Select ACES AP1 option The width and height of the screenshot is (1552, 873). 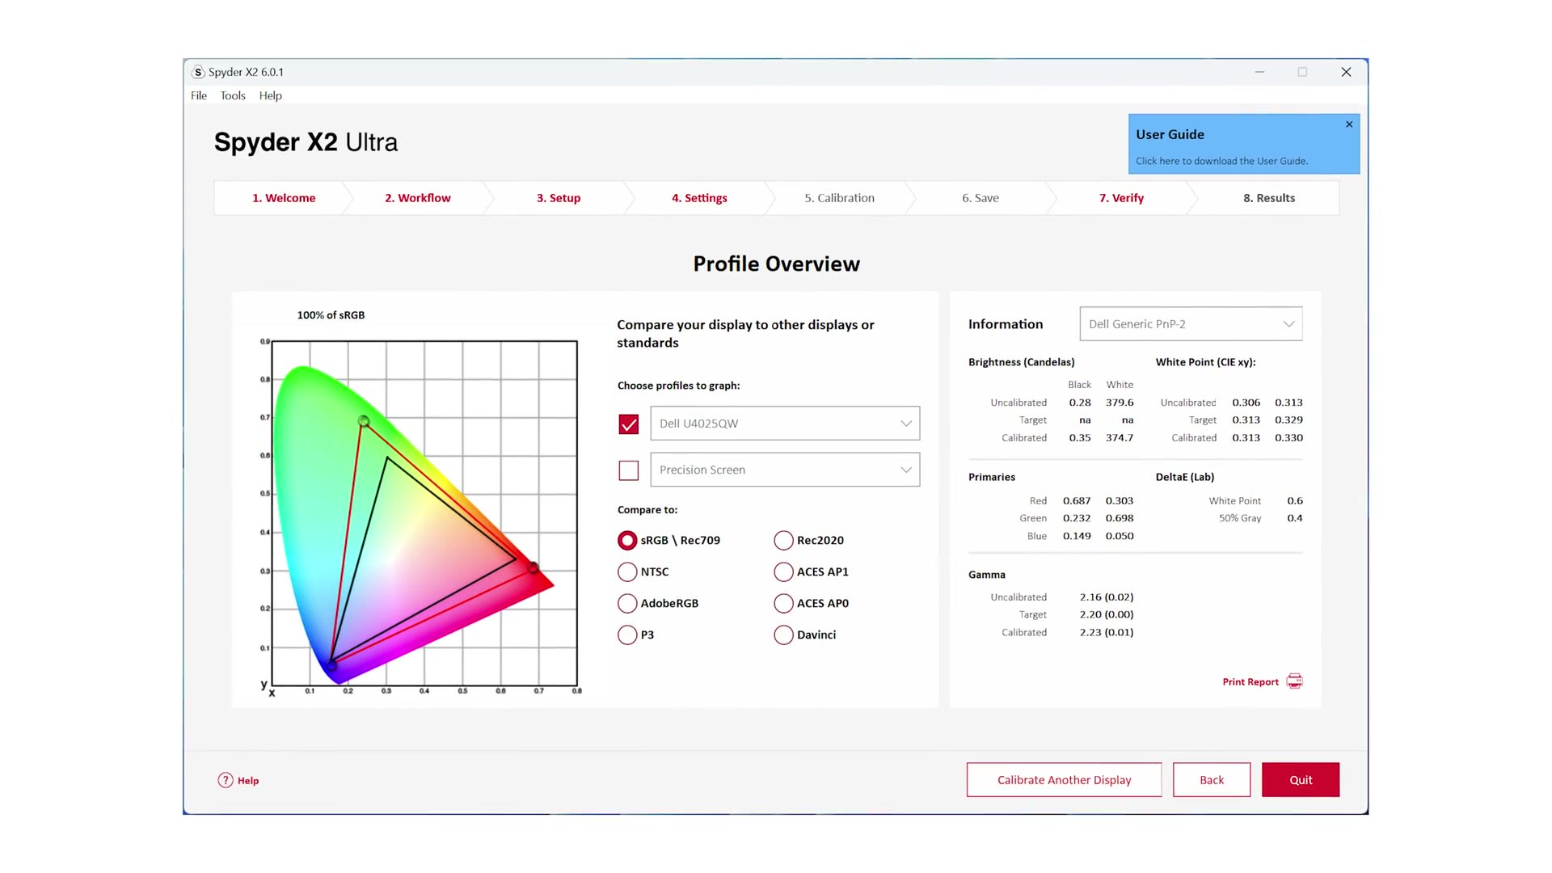[x=783, y=571]
